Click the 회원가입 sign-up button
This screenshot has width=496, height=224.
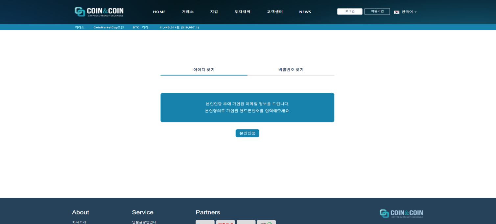pos(377,11)
